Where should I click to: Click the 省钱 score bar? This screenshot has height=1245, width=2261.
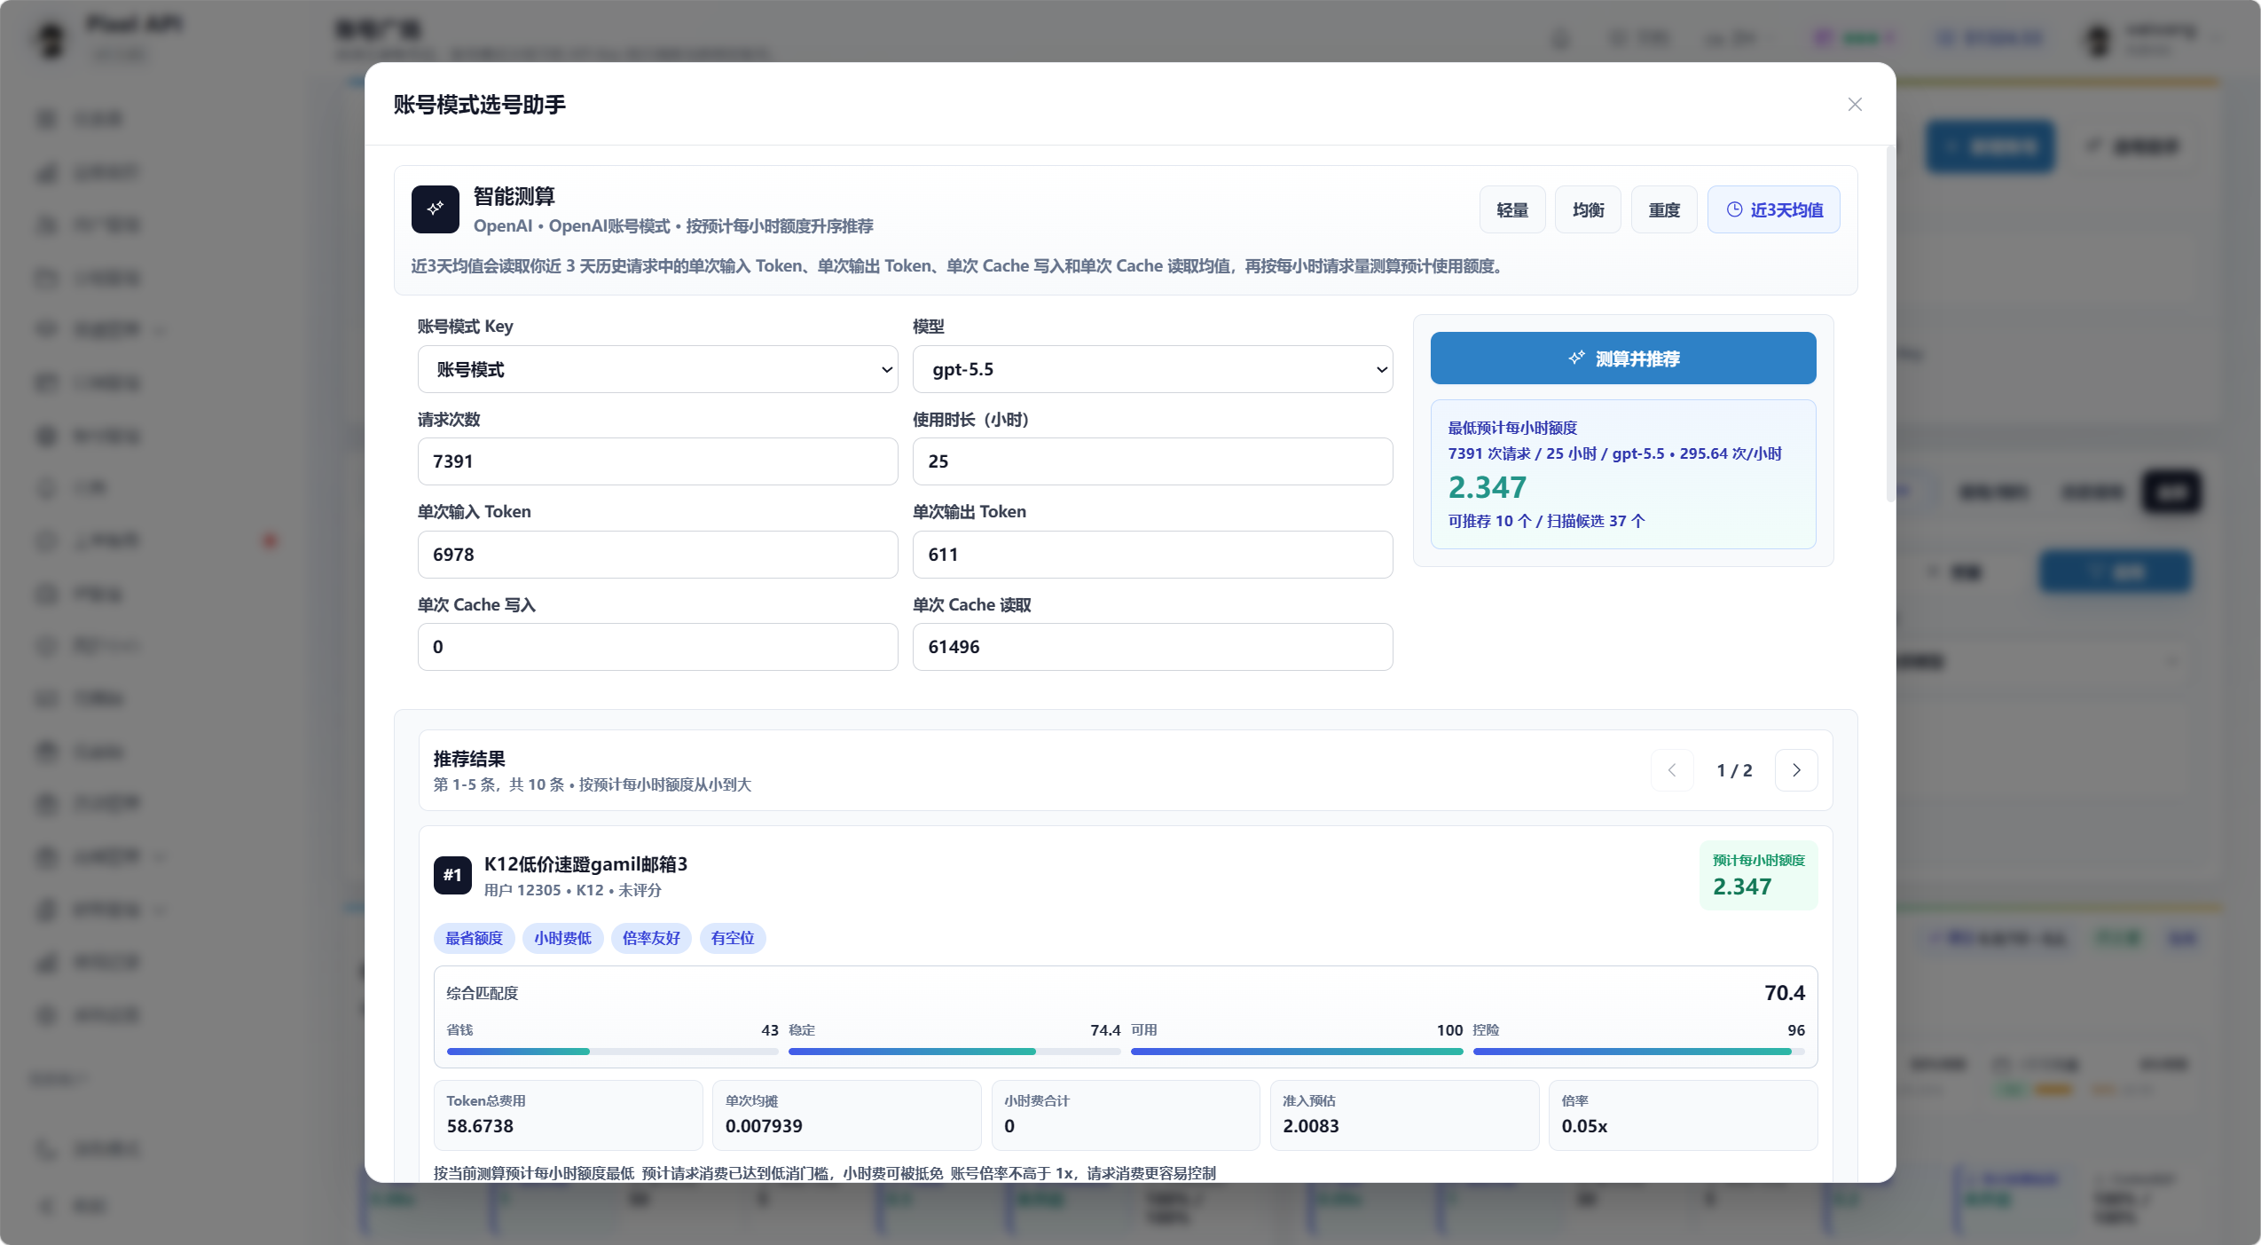click(612, 1052)
